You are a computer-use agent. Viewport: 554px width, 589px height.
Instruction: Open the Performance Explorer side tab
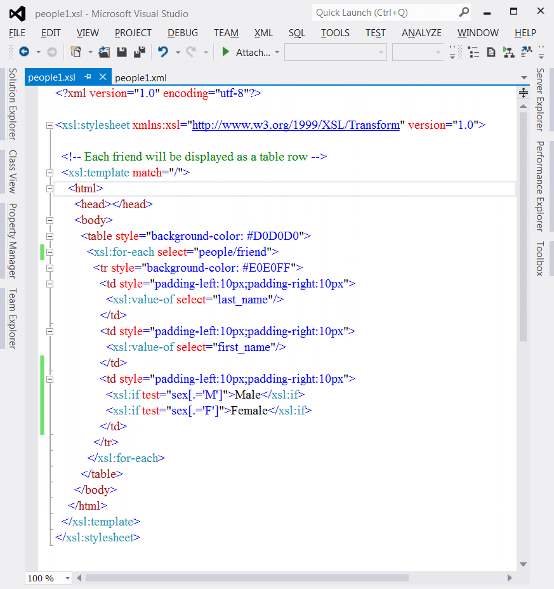(540, 186)
